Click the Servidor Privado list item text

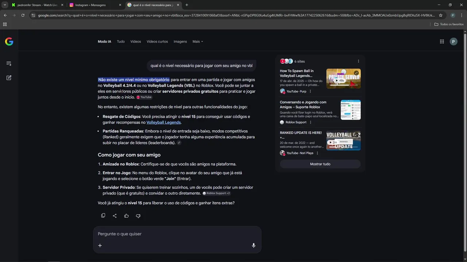(x=178, y=190)
